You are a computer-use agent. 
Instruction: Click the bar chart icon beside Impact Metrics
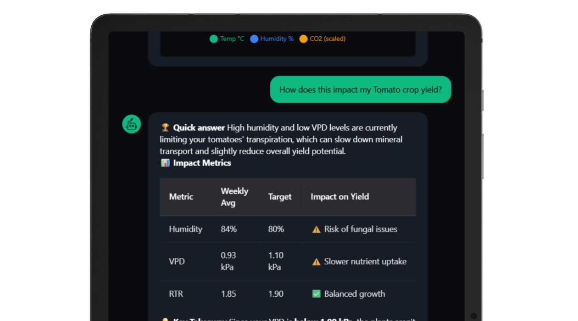(165, 163)
